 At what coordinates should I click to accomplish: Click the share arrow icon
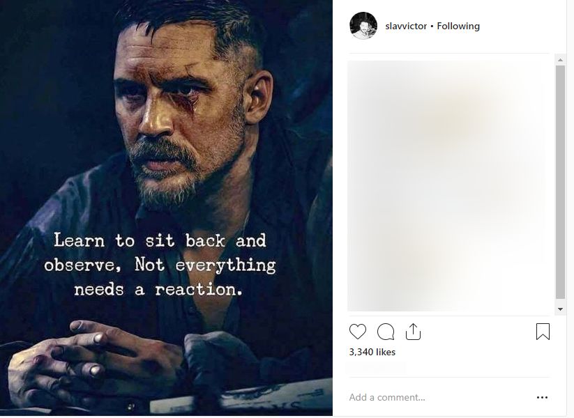coord(413,332)
